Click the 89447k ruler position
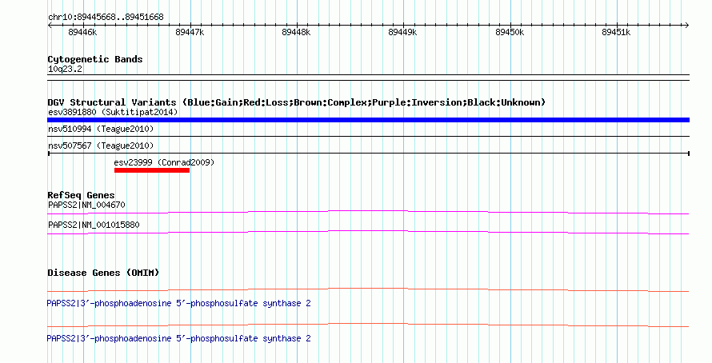Viewport: 712px width, 363px height. click(x=190, y=32)
